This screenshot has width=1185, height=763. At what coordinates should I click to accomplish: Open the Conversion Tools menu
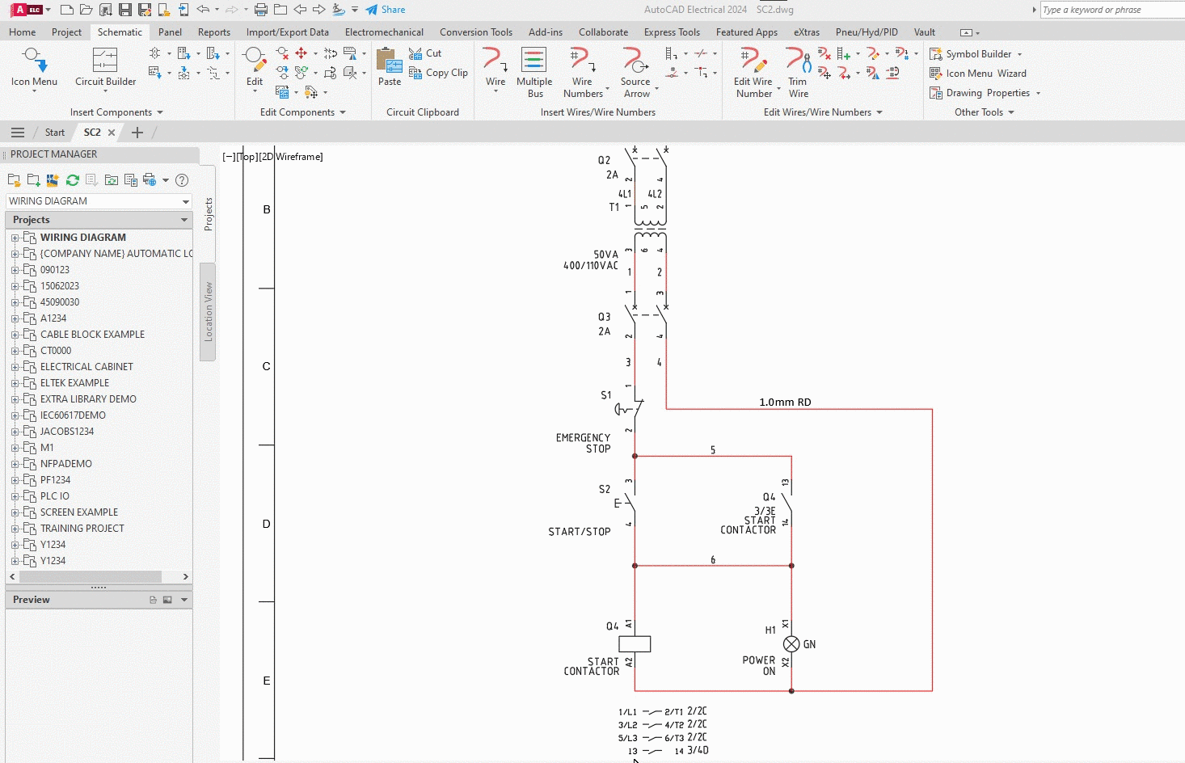[475, 32]
